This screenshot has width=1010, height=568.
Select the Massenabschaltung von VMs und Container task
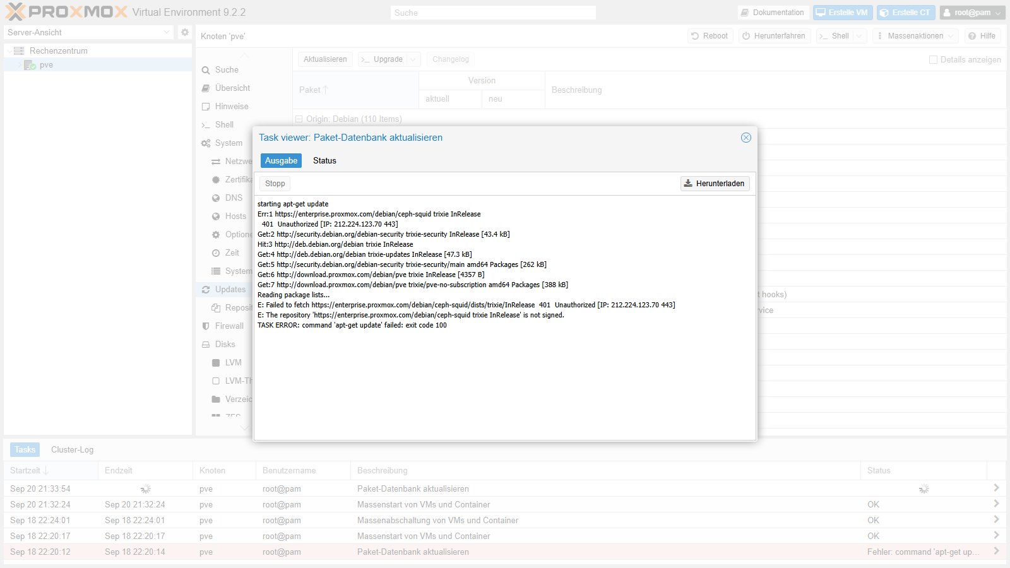pyautogui.click(x=437, y=520)
